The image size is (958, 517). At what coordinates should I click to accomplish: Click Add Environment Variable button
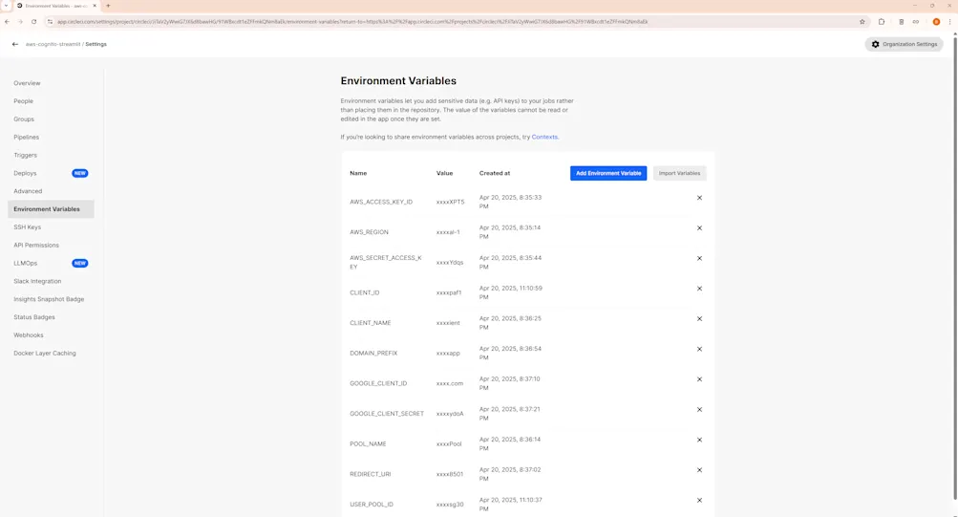pos(607,173)
